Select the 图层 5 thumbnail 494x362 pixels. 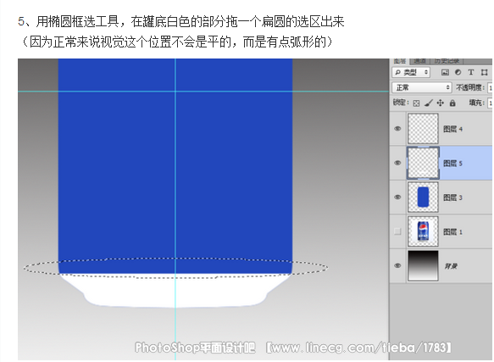click(x=423, y=163)
